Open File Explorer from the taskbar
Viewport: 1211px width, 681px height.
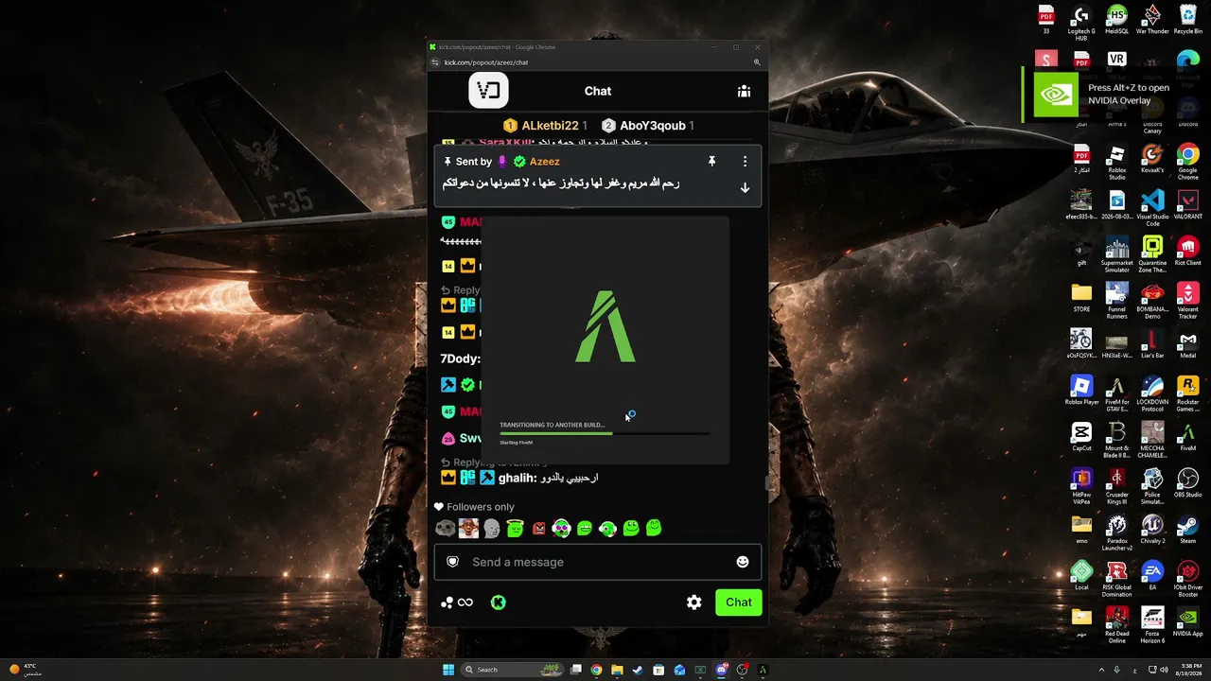pyautogui.click(x=617, y=670)
